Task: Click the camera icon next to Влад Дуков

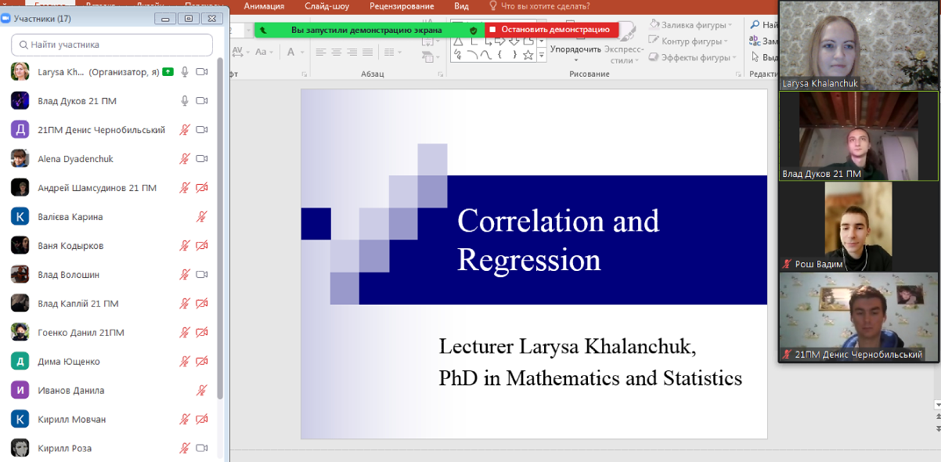Action: click(x=202, y=101)
